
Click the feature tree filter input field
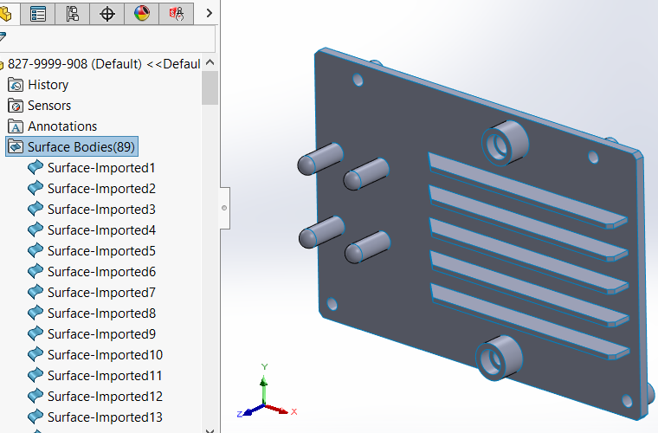[107, 39]
